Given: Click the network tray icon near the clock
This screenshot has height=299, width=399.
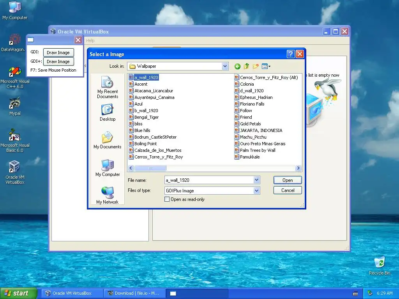Looking at the screenshot, I should [370, 294].
